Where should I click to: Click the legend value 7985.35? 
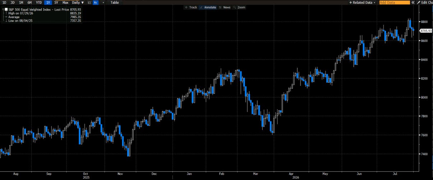[75, 17]
